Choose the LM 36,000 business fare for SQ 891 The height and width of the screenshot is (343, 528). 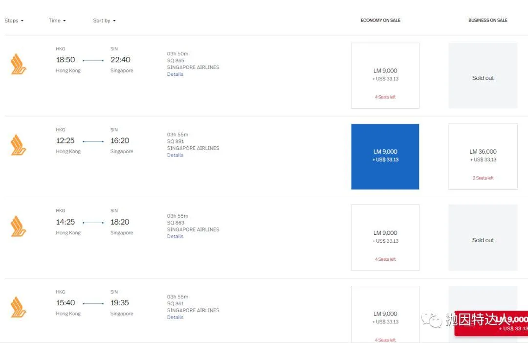pyautogui.click(x=483, y=156)
